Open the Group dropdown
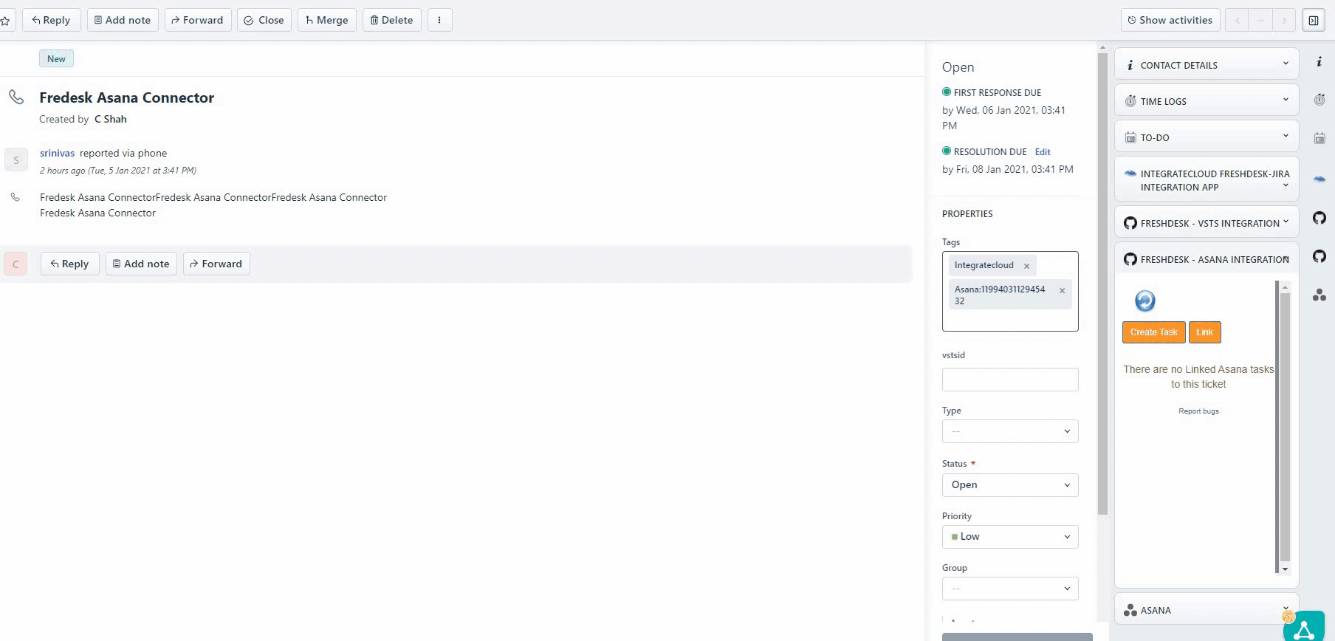The height and width of the screenshot is (641, 1335). click(x=1010, y=589)
